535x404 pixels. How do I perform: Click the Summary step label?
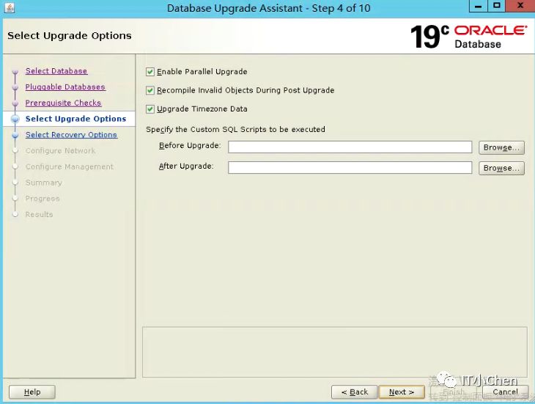point(44,183)
